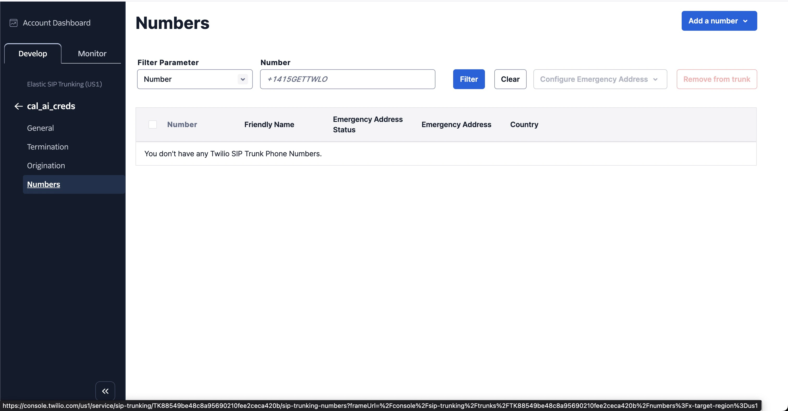Screen dimensions: 788x411
Task: Open the Termination settings page
Action: click(47, 147)
